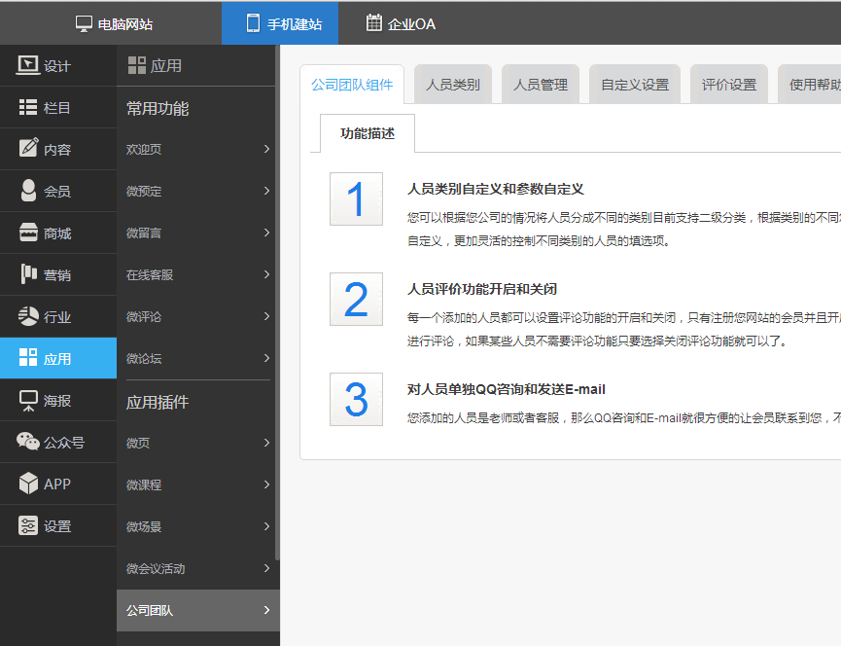This screenshot has height=646, width=841.
Task: Expand the 微论坛 arrow
Action: pyautogui.click(x=266, y=358)
